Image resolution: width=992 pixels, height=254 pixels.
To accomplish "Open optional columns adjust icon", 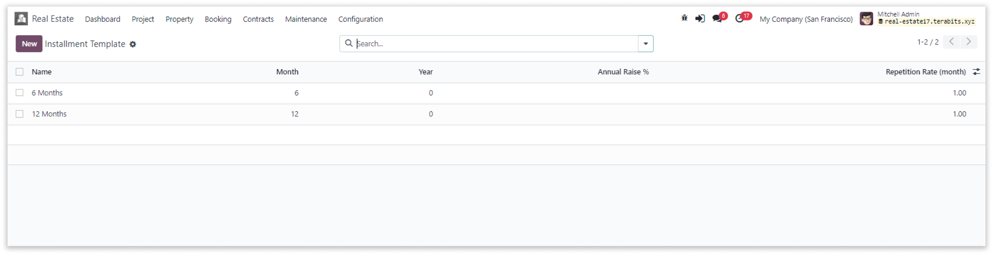I will (976, 72).
